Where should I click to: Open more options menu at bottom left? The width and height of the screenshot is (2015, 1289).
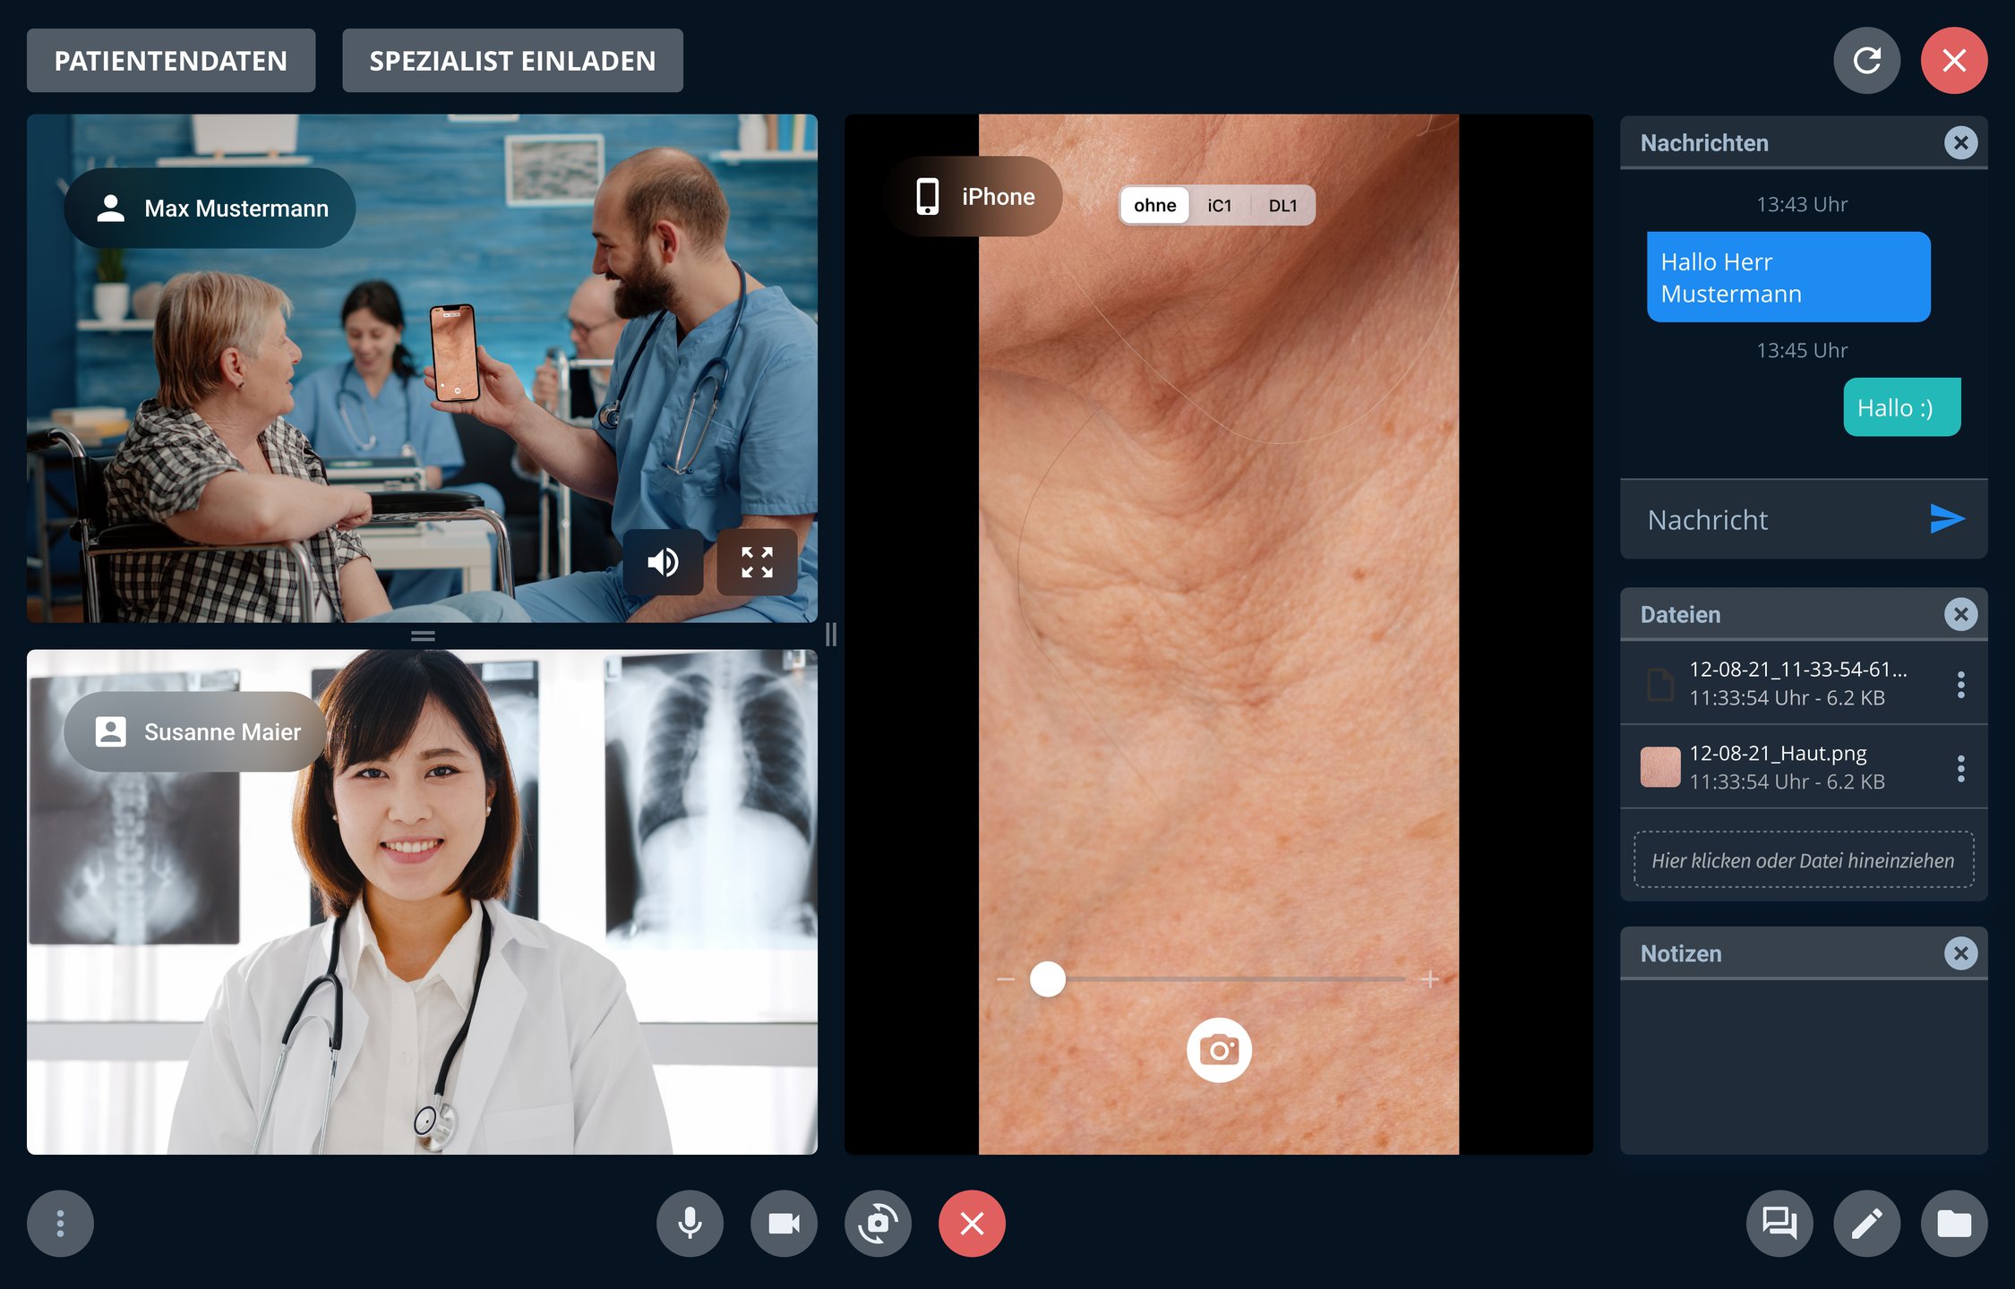tap(60, 1223)
